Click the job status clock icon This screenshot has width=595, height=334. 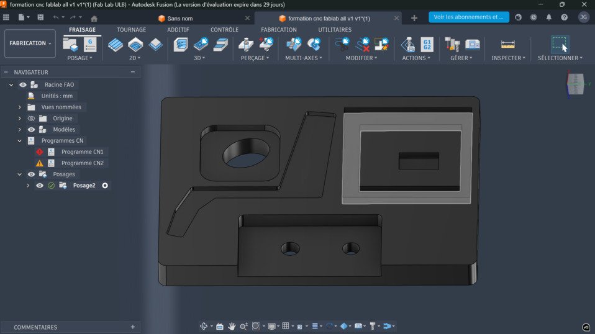(534, 17)
